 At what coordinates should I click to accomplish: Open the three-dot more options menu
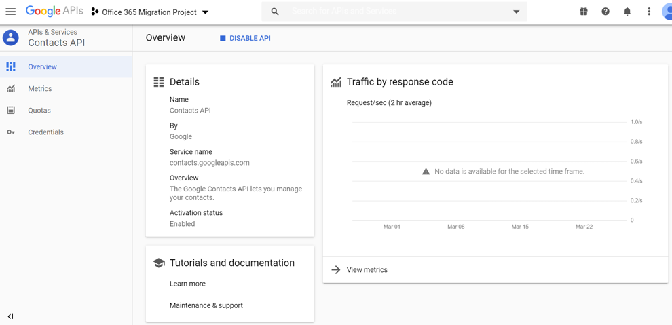(649, 12)
